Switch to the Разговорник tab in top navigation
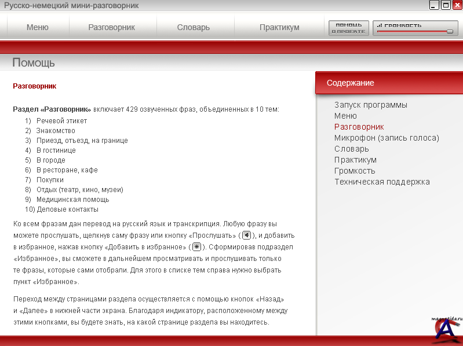This screenshot has width=463, height=346. coord(112,27)
